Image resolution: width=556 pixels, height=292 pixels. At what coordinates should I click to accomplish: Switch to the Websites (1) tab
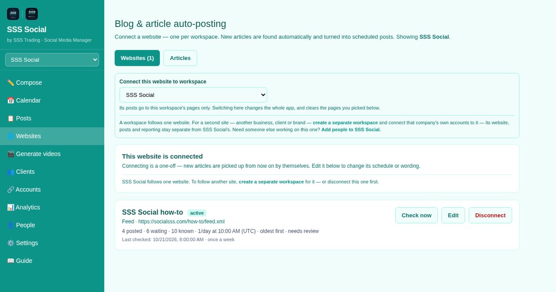coord(137,58)
